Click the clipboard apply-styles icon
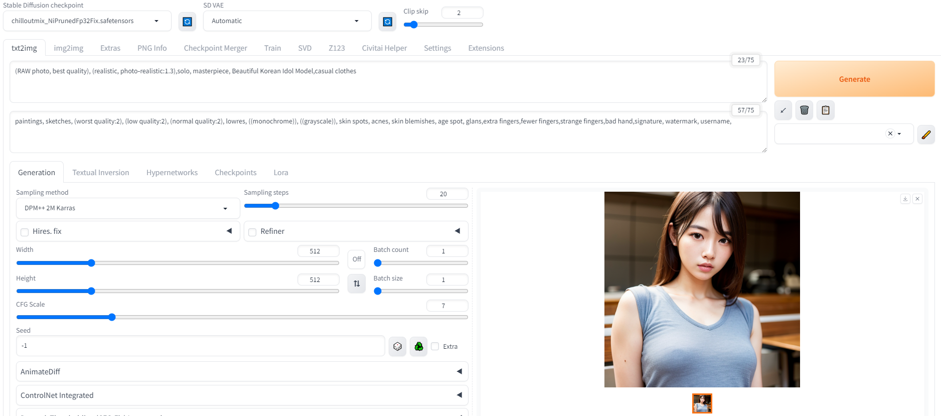This screenshot has width=941, height=416. tap(826, 110)
